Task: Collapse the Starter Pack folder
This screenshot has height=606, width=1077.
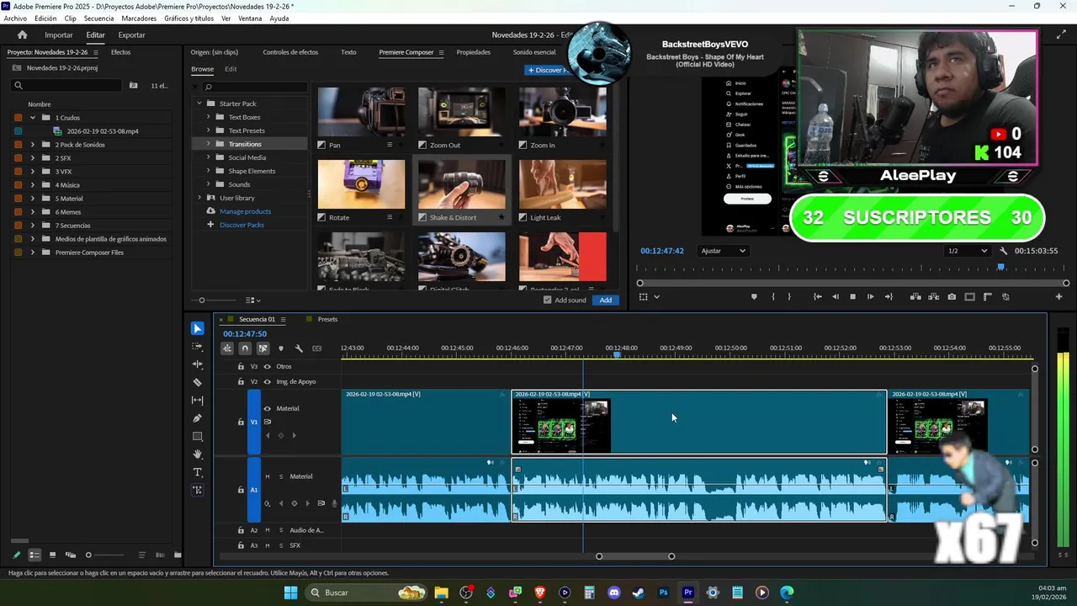Action: click(x=199, y=104)
